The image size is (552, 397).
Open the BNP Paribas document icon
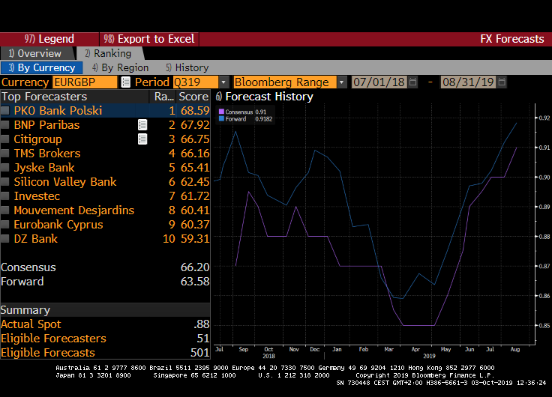point(142,125)
